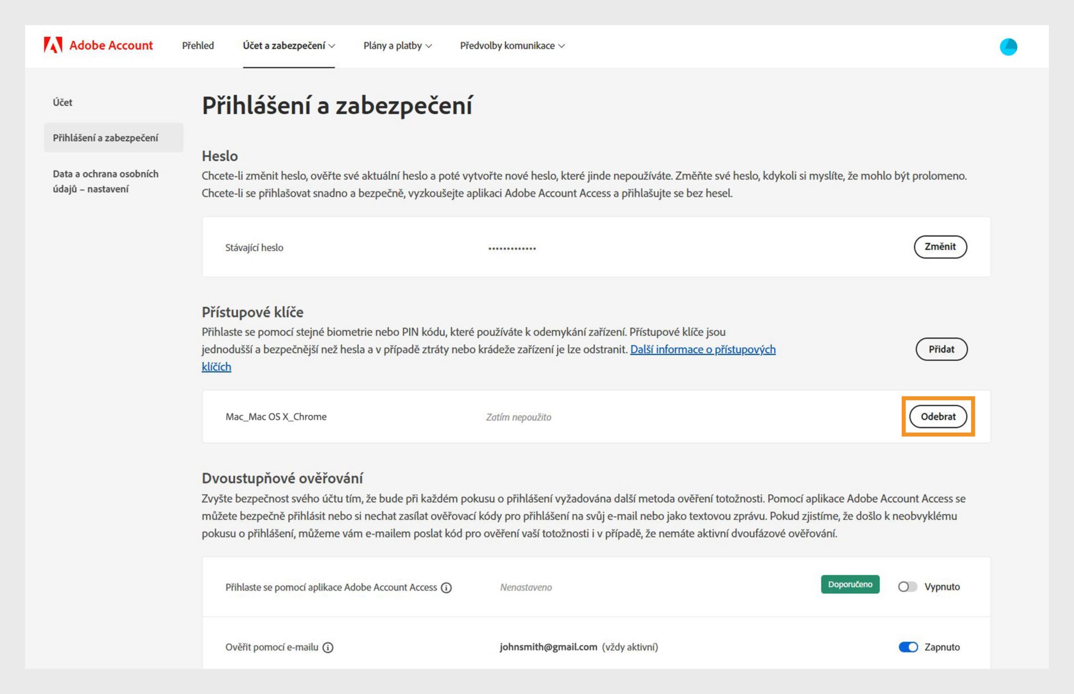Viewport: 1074px width, 694px height.
Task: Click info icon next to Ověřit pomocí e-mailu
Action: coord(328,648)
